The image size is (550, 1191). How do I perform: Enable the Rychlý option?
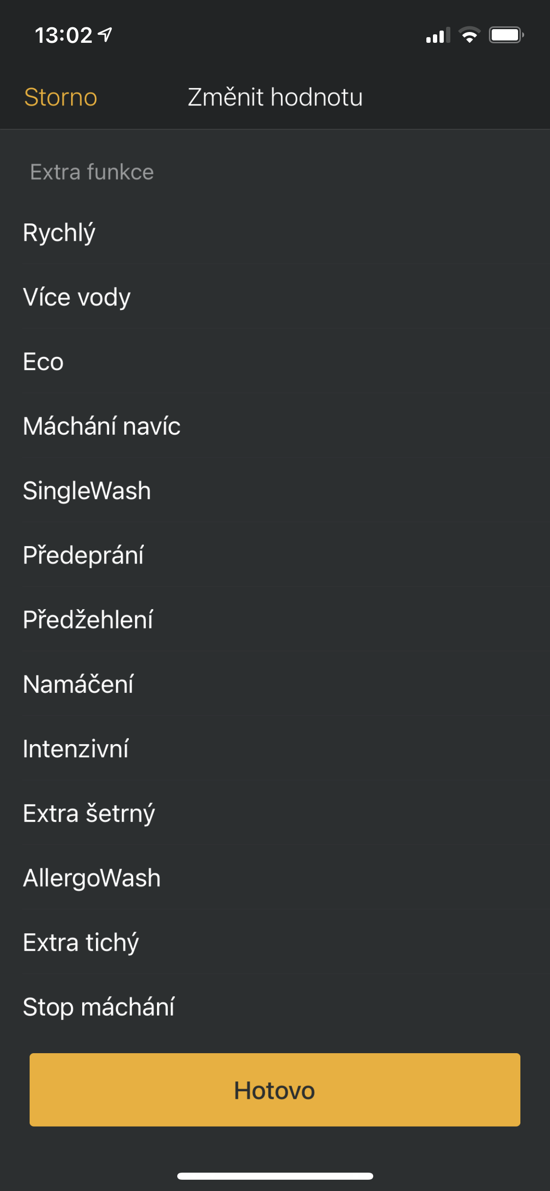tap(59, 232)
